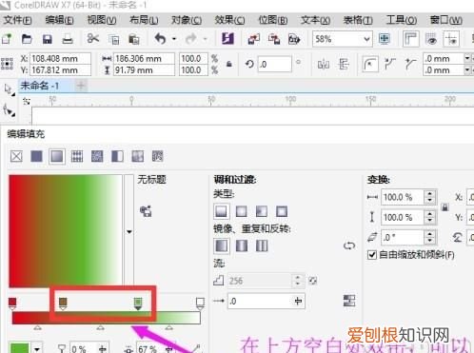474x353 pixels.
Task: Click the Paste clipboard icon
Action: point(134,39)
